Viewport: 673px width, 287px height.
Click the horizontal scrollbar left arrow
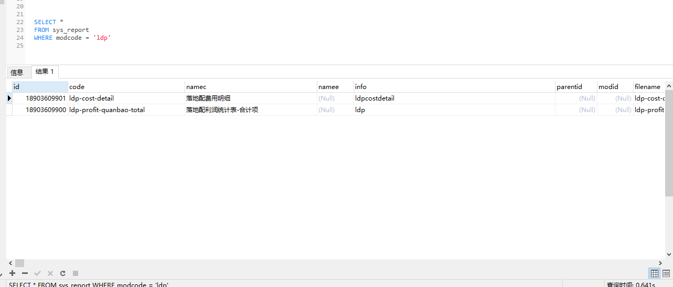click(x=10, y=263)
